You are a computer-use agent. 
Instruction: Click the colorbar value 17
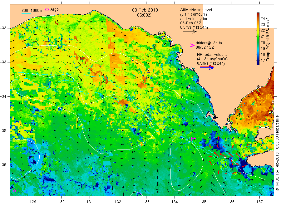coord(263,60)
